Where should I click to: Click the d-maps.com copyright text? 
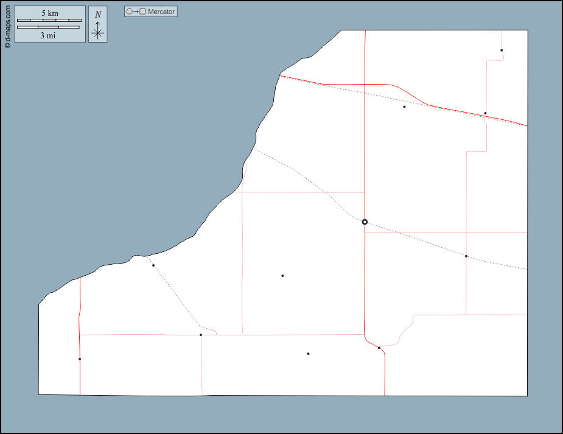point(7,28)
